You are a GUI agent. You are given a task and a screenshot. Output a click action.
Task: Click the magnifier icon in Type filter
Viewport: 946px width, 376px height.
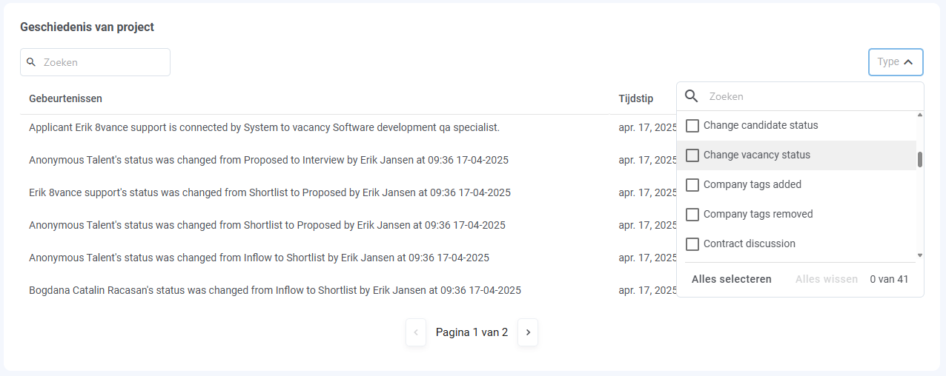coord(691,96)
